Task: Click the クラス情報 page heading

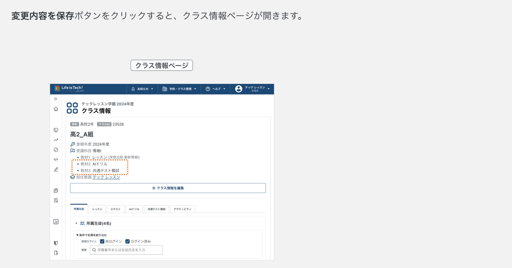Action: [x=96, y=111]
